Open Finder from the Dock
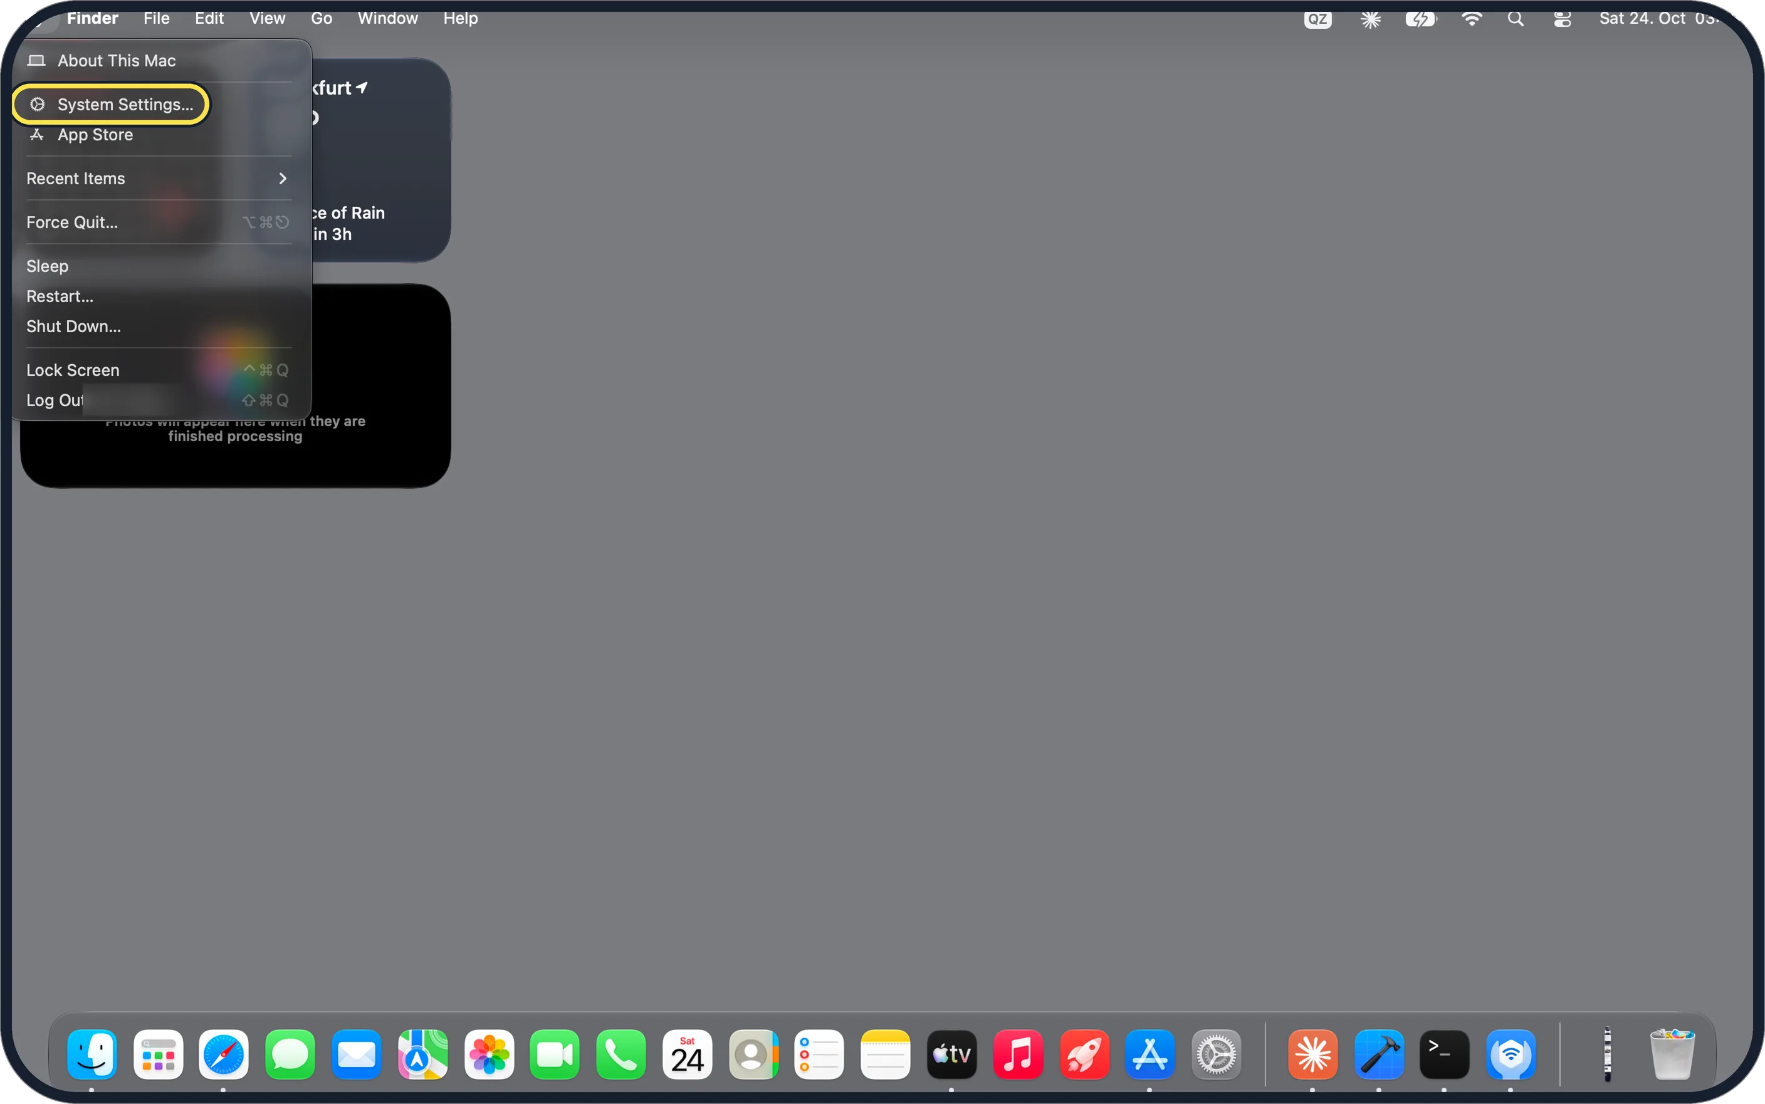Viewport: 1765px width, 1104px height. (92, 1055)
